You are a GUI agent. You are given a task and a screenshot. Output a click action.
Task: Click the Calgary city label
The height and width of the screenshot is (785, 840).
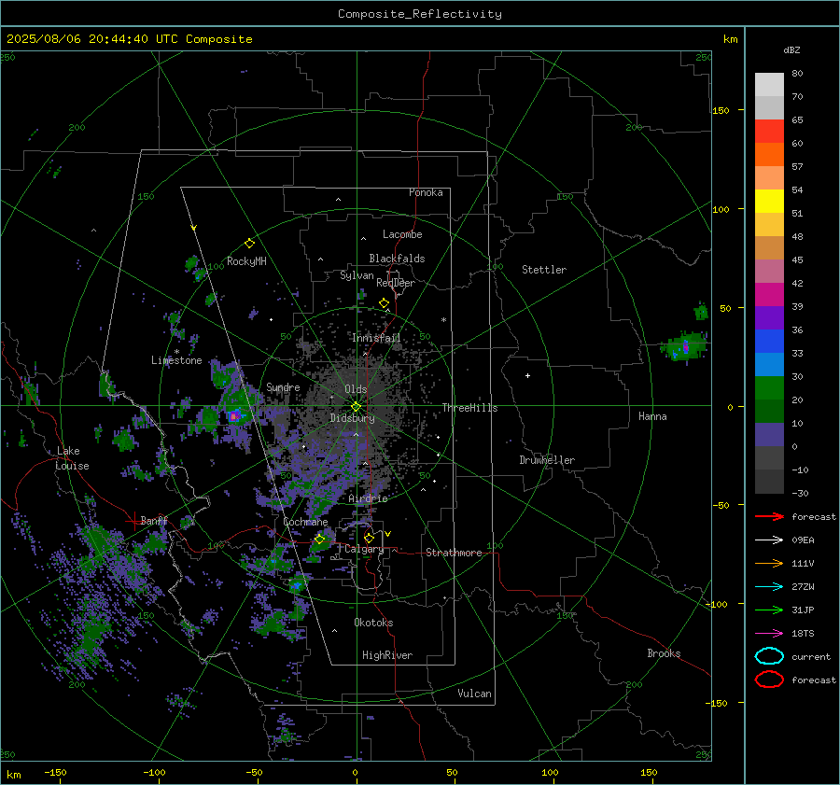click(x=364, y=549)
